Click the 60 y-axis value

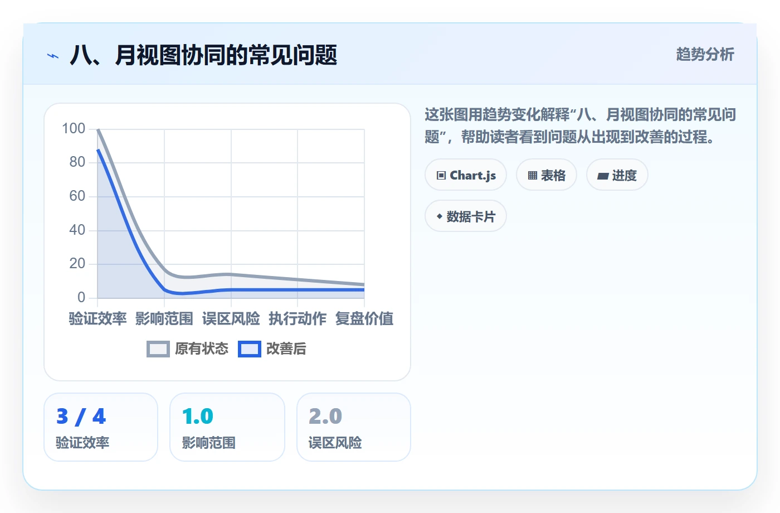tap(77, 196)
